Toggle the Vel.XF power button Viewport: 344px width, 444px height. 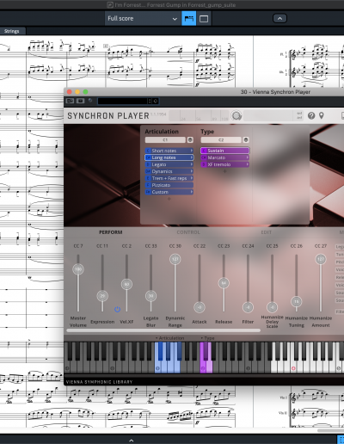tap(117, 309)
